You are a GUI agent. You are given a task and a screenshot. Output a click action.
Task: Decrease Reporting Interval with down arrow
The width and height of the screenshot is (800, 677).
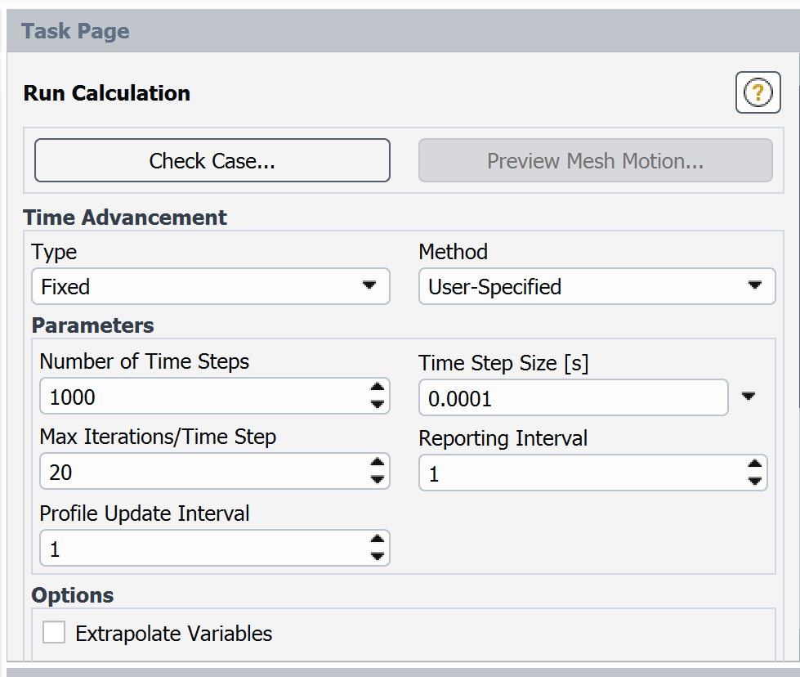point(754,481)
